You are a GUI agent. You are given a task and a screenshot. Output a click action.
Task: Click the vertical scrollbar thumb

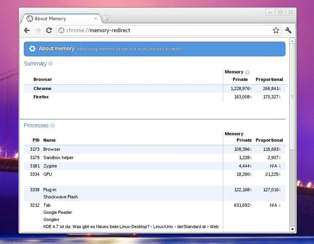[x=292, y=96]
